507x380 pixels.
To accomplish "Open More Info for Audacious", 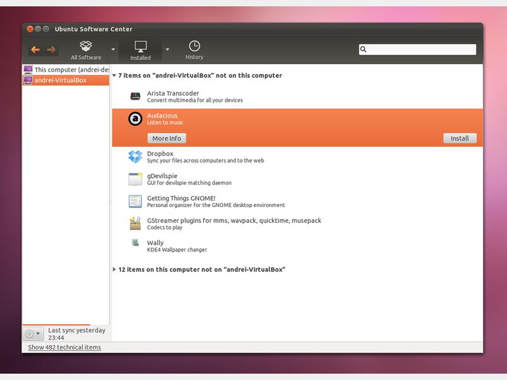I will (x=167, y=138).
